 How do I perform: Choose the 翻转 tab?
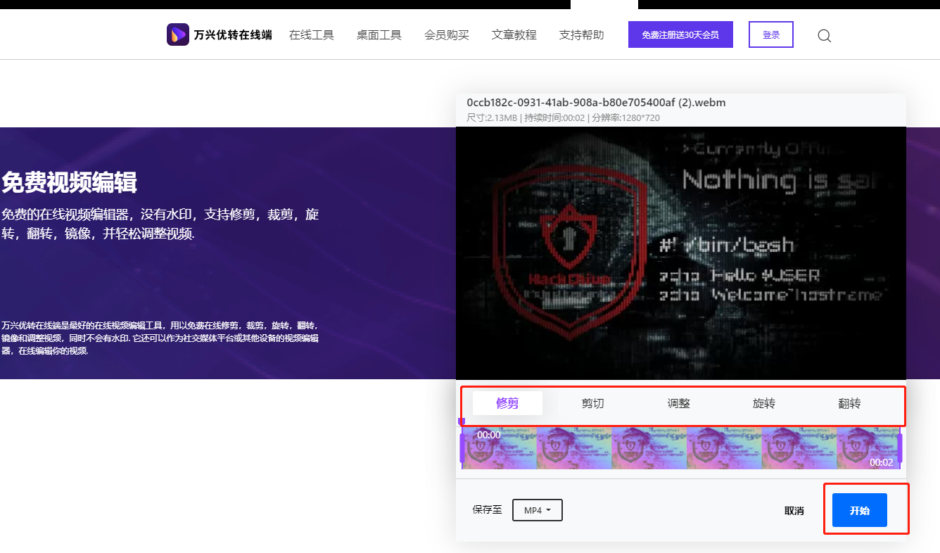(x=849, y=403)
